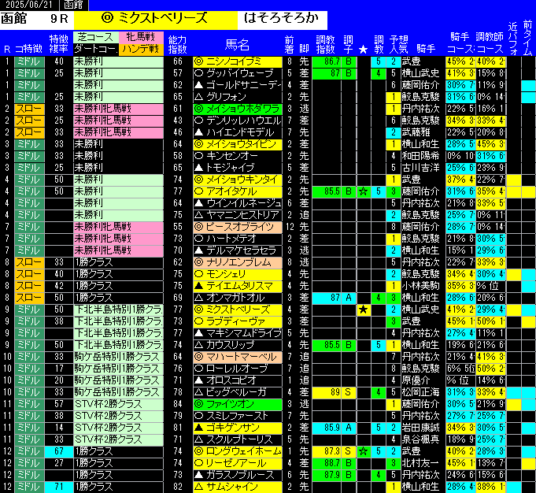Select horse ラブディーヴァ
The height and width of the screenshot is (493, 536).
[x=238, y=321]
